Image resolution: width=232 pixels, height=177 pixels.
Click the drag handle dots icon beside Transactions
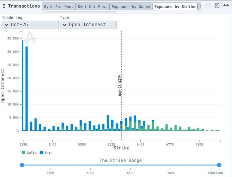pos(4,6)
